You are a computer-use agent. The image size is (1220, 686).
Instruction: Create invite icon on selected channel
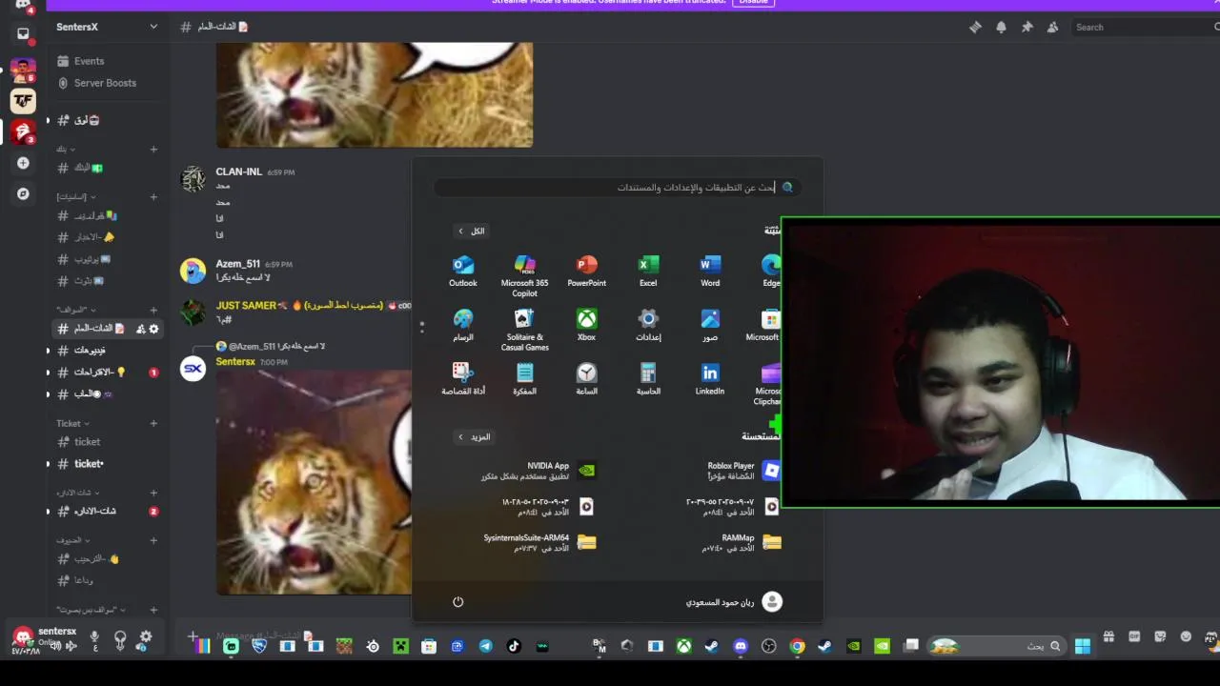point(140,329)
